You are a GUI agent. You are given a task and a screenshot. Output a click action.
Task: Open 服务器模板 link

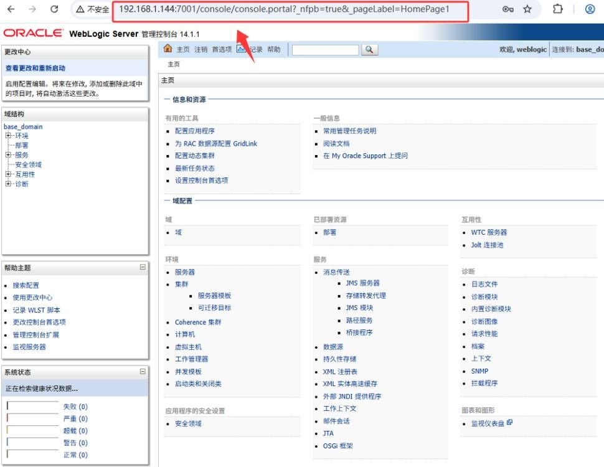215,296
